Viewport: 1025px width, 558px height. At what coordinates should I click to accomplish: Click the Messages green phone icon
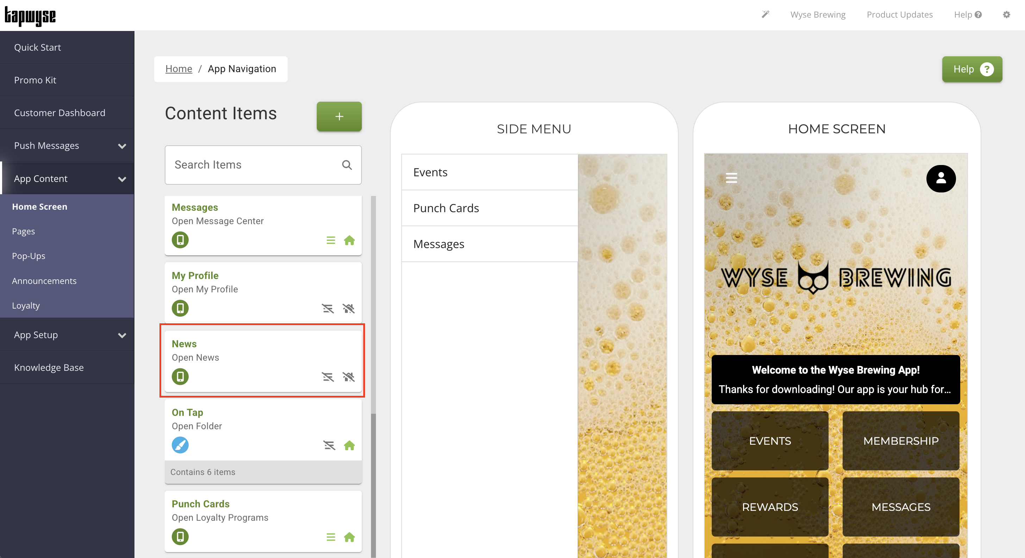pos(180,240)
